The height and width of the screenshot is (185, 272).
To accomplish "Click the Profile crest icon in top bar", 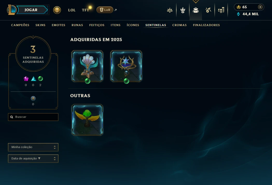I will [170, 10].
